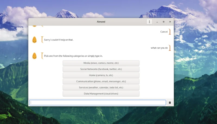The height and width of the screenshot is (124, 217).
Task: Select Services (weather, calendar, todo list, etc)
Action: 101,87
